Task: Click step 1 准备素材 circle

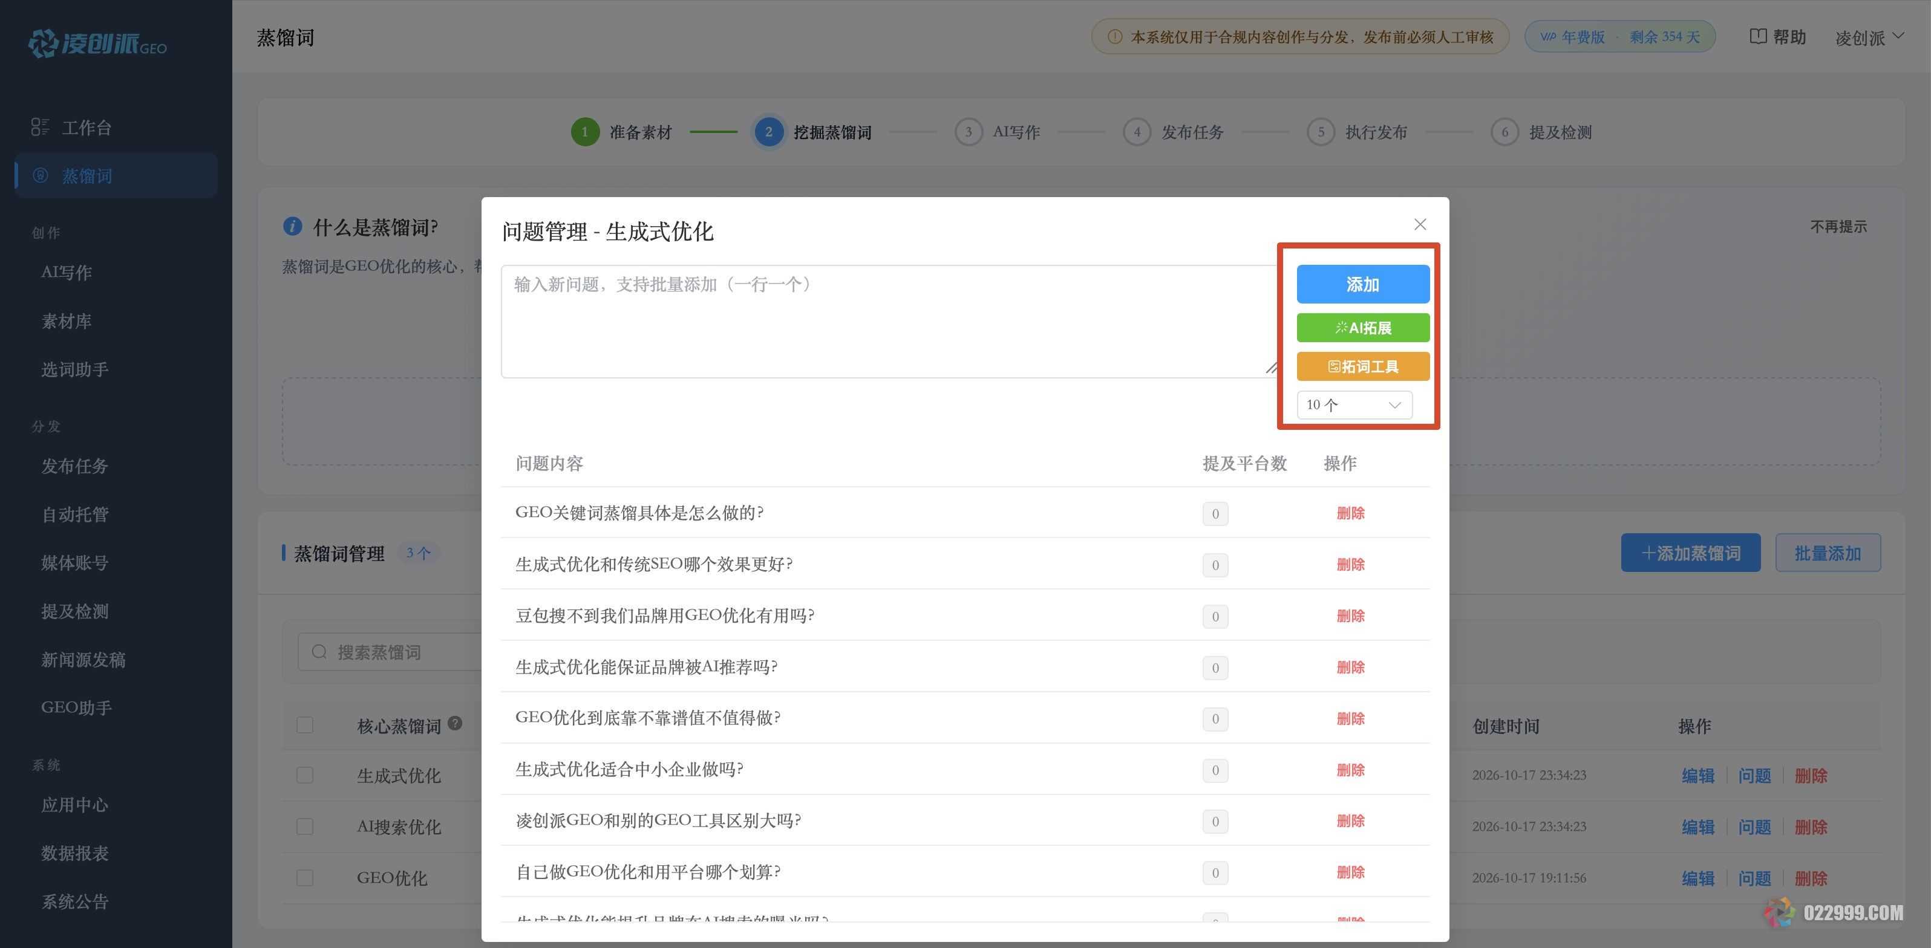Action: 585,132
